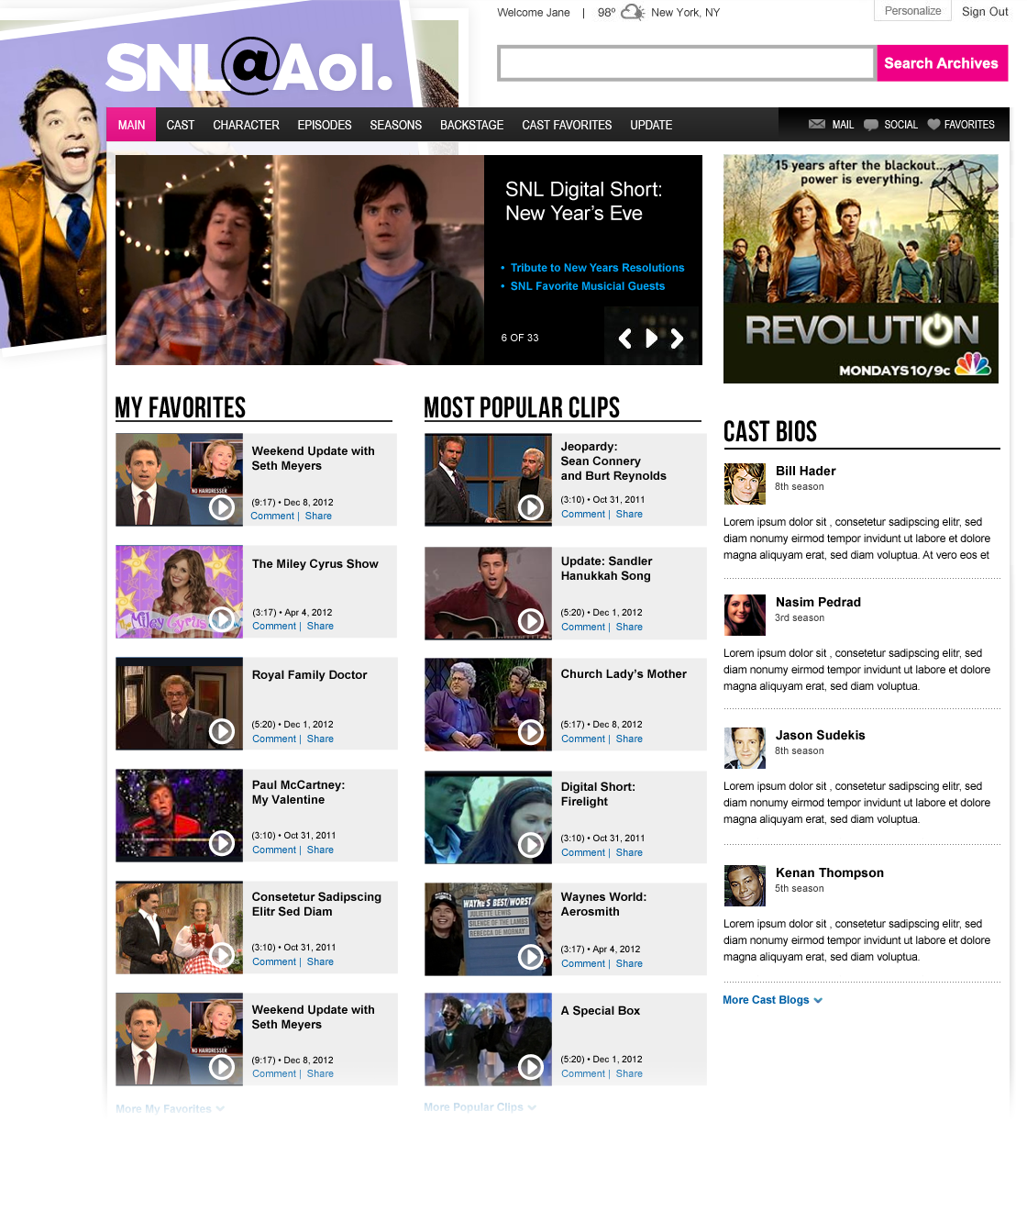Open Bill Hader's avatar photo
Viewport: 1027px width, 1211px height.
(x=745, y=483)
